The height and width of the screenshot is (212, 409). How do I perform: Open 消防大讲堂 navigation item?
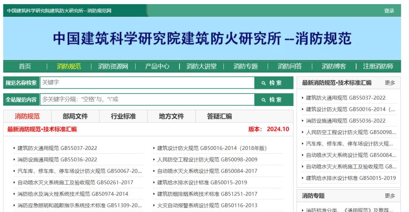point(201,66)
